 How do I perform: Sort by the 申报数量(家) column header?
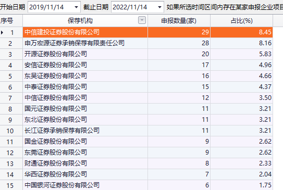(x=179, y=21)
